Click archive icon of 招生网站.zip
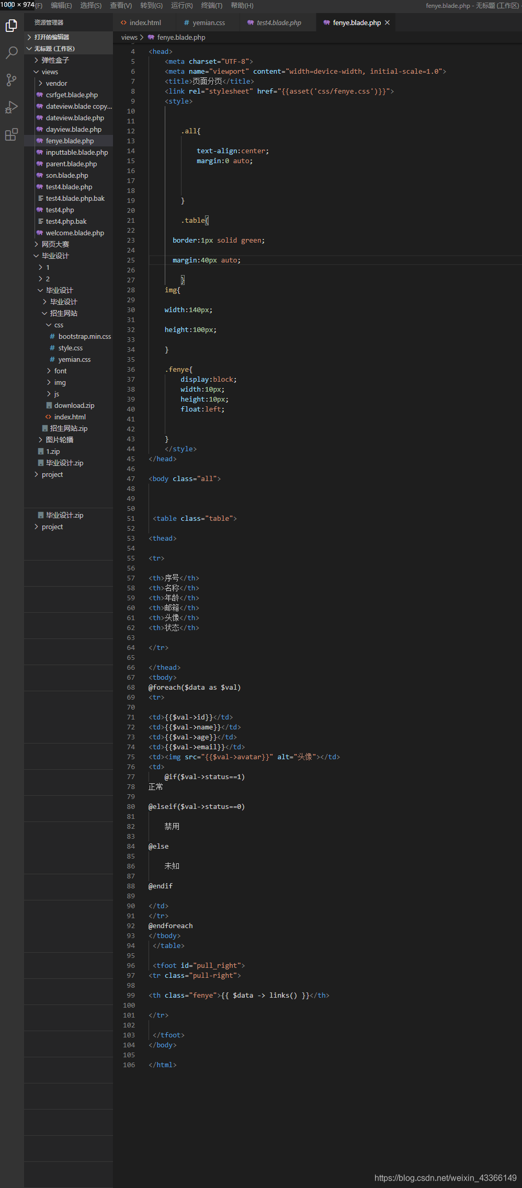The image size is (522, 1188). (44, 428)
